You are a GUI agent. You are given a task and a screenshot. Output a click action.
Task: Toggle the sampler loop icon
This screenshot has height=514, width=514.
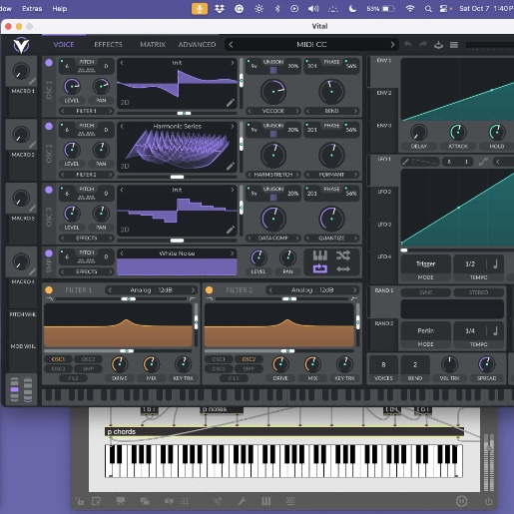320,268
